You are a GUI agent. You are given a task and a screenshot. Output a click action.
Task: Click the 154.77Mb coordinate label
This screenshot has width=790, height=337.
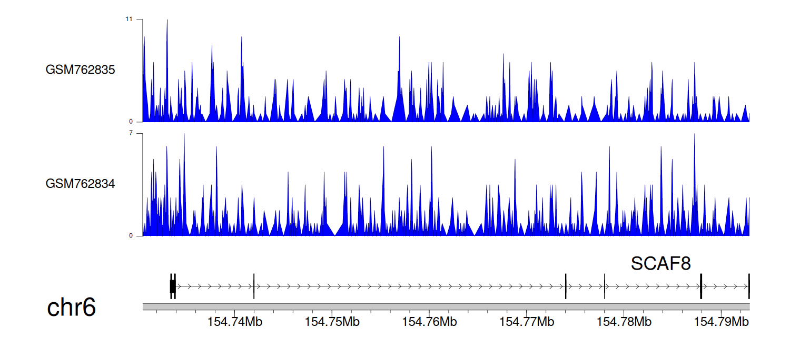tap(527, 321)
